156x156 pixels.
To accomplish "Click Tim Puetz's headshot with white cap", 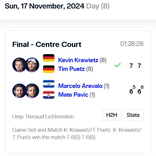I will 32,65.
